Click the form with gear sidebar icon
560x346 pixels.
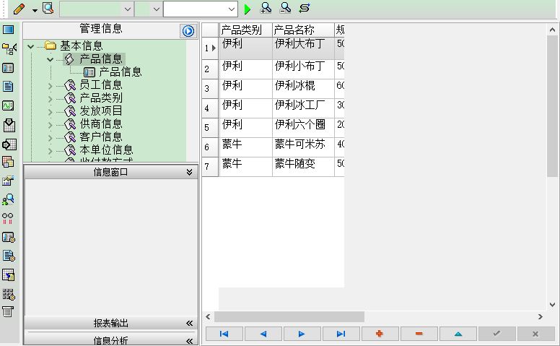coord(9,238)
